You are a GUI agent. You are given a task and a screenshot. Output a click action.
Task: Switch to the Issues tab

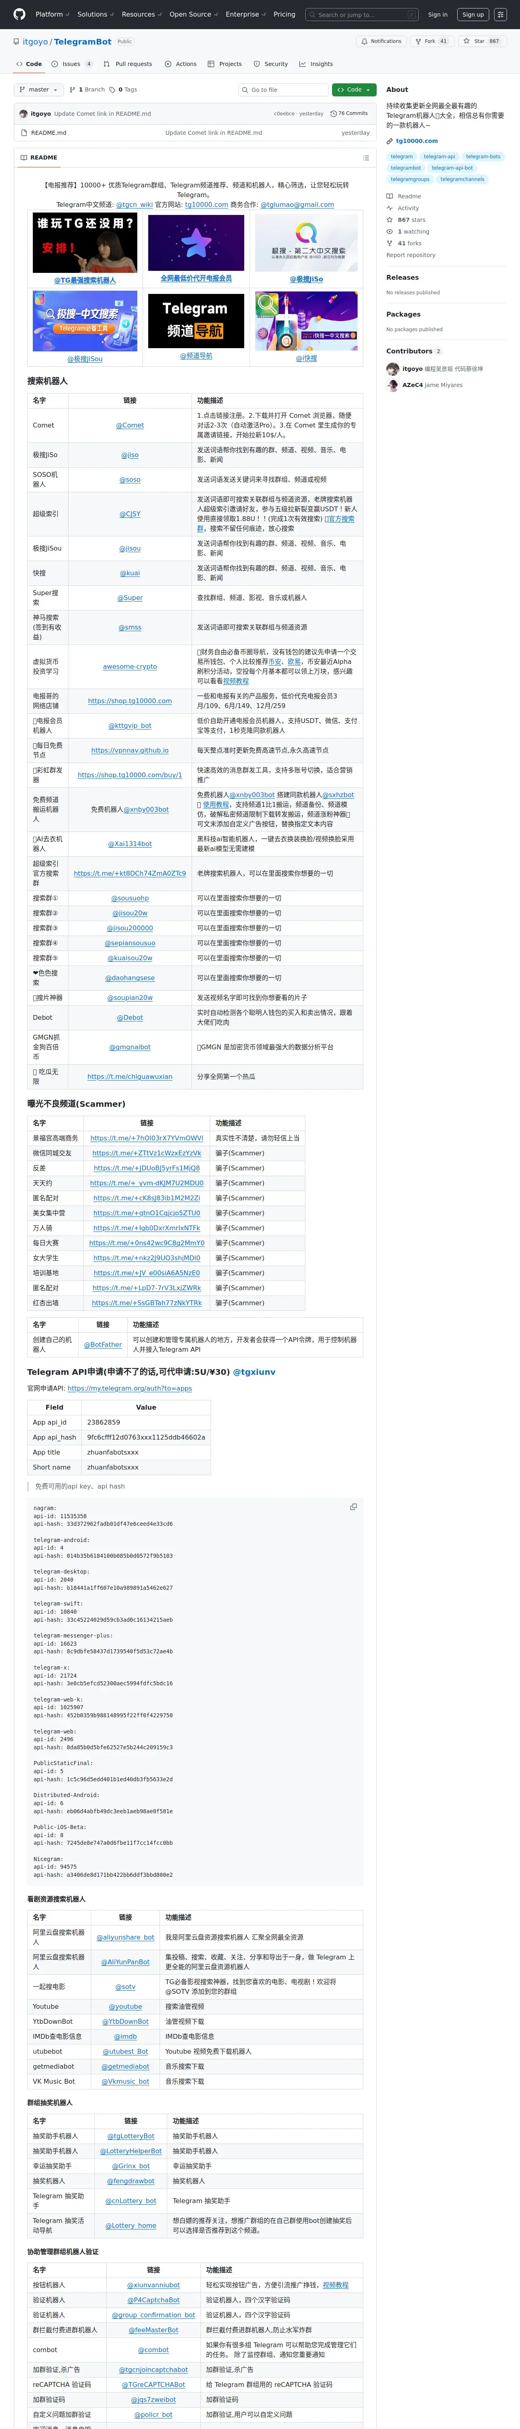[x=72, y=64]
